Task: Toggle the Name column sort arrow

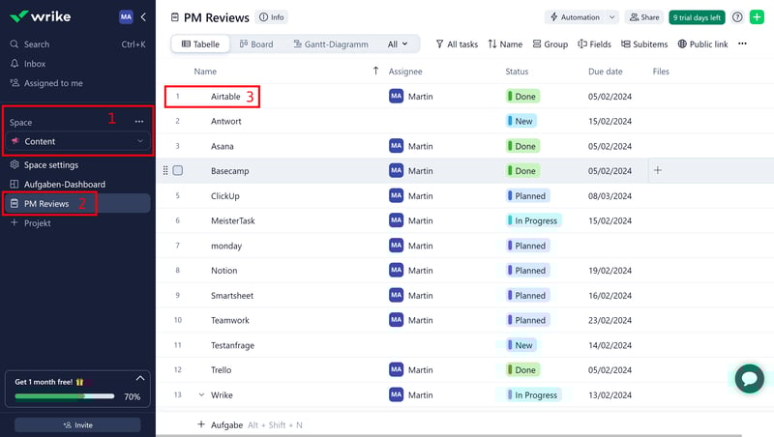Action: pyautogui.click(x=375, y=71)
